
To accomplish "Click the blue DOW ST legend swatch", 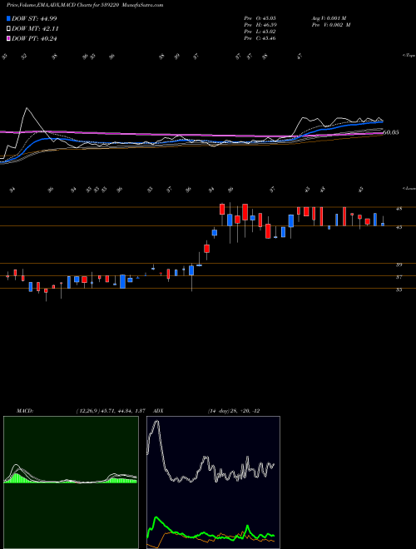I will [x=8, y=18].
